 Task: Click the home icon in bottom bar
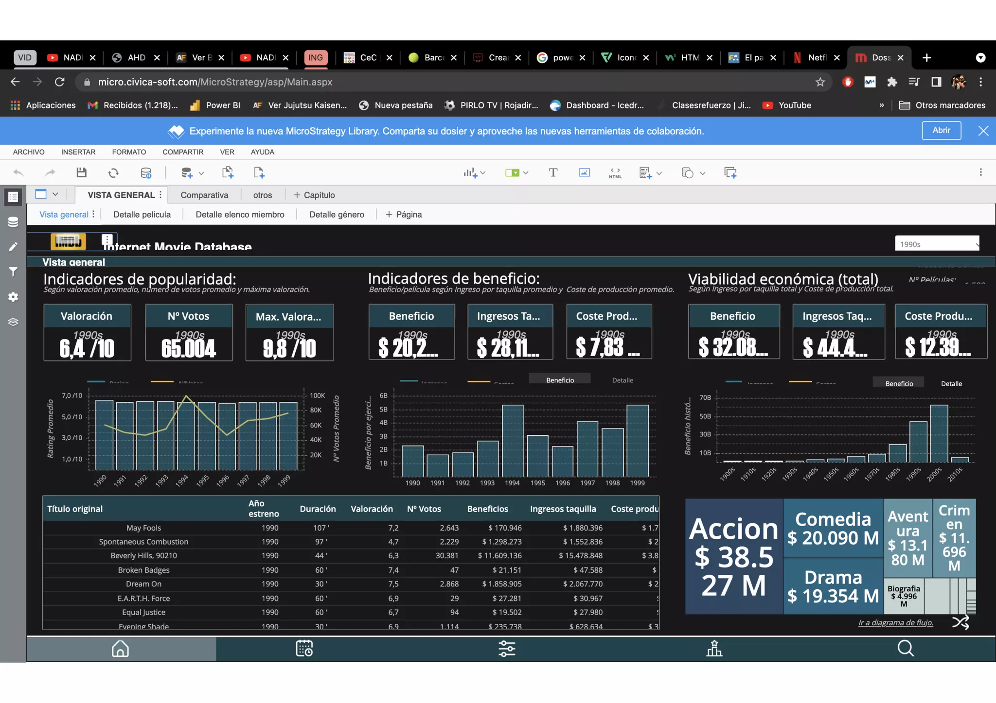click(120, 648)
